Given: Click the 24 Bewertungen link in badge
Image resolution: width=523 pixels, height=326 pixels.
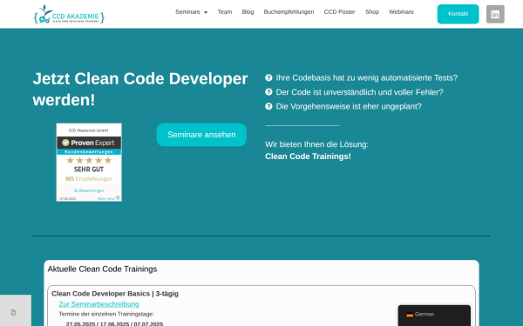Looking at the screenshot, I should 89,190.
